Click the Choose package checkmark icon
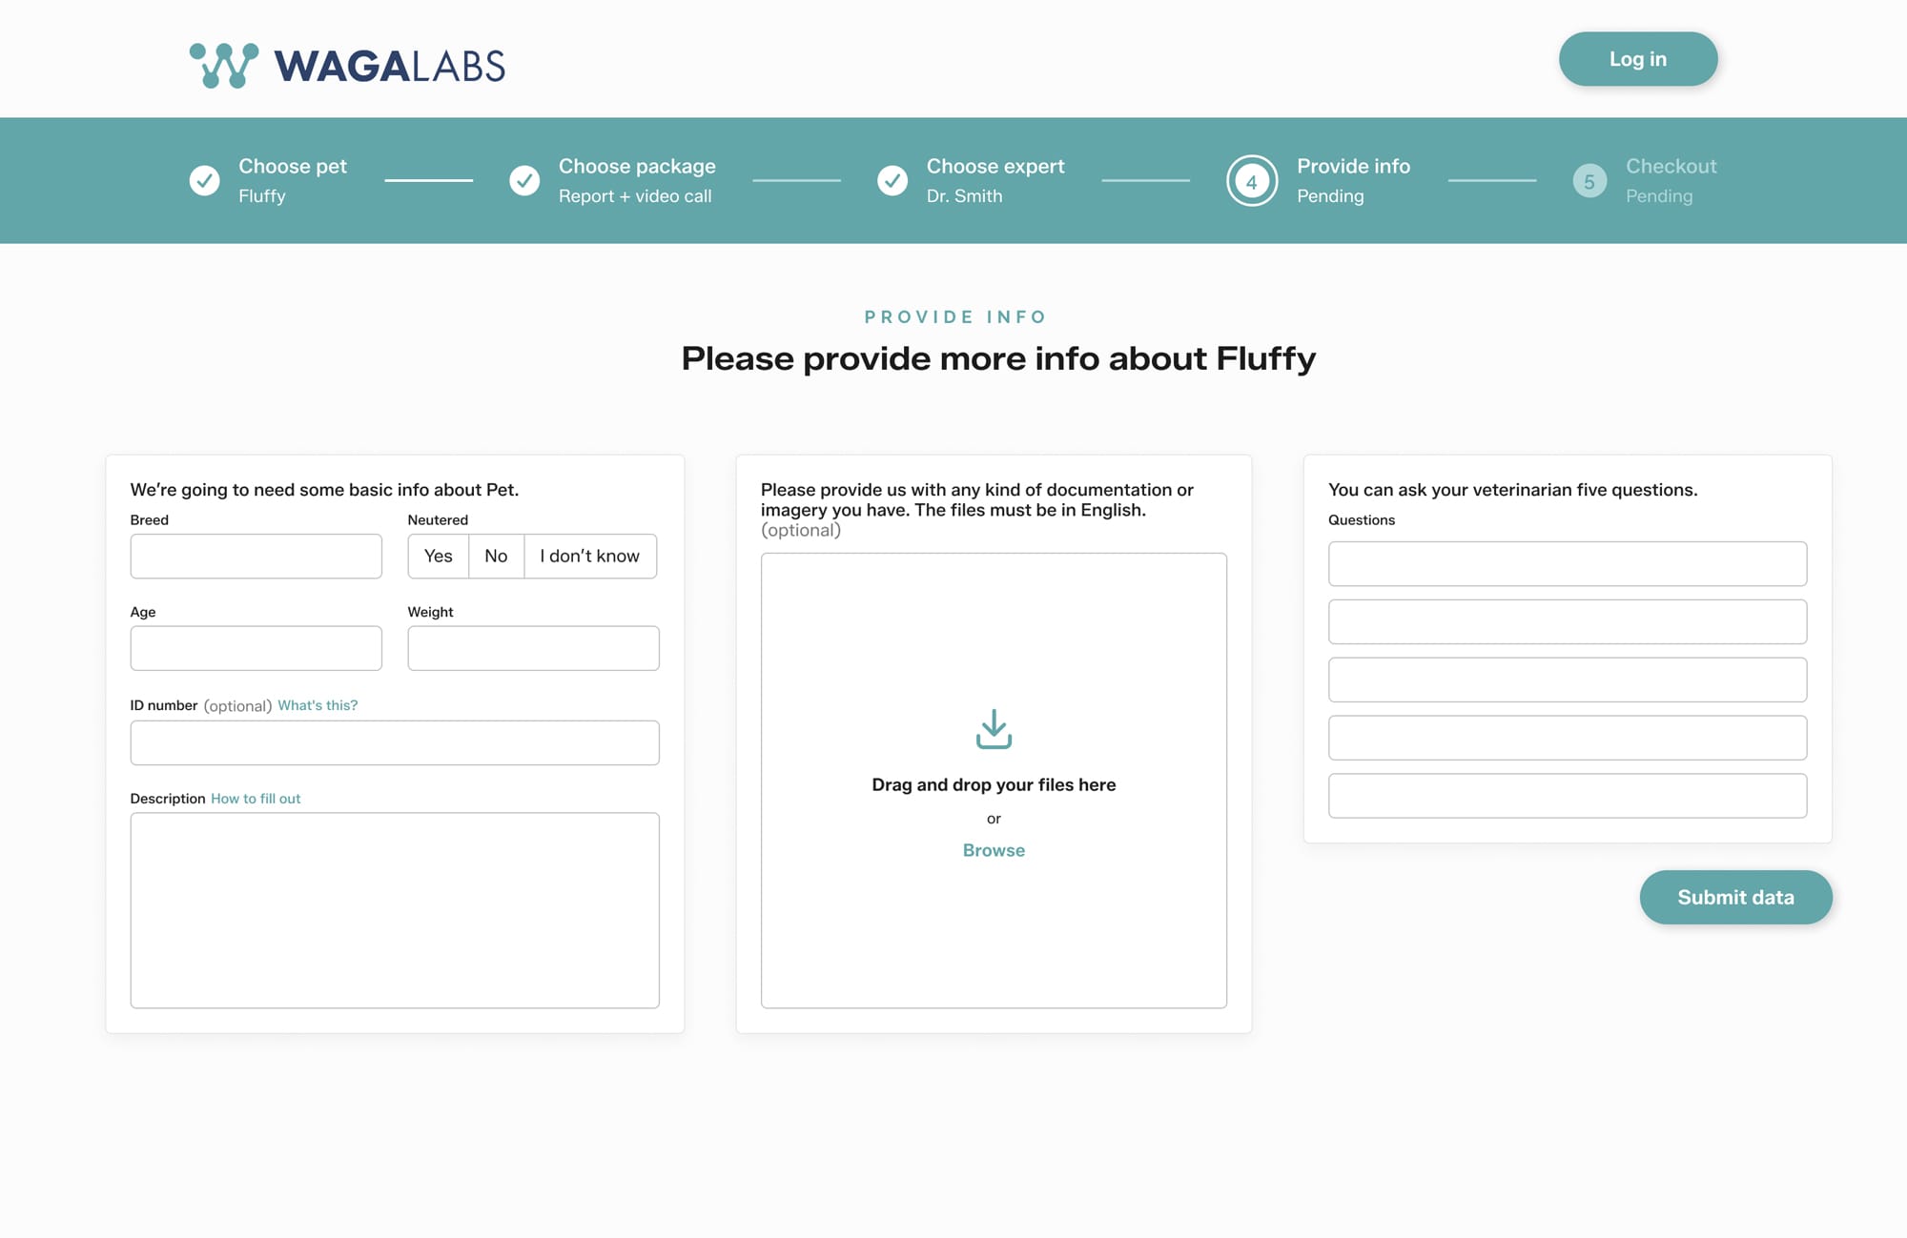 click(x=524, y=180)
